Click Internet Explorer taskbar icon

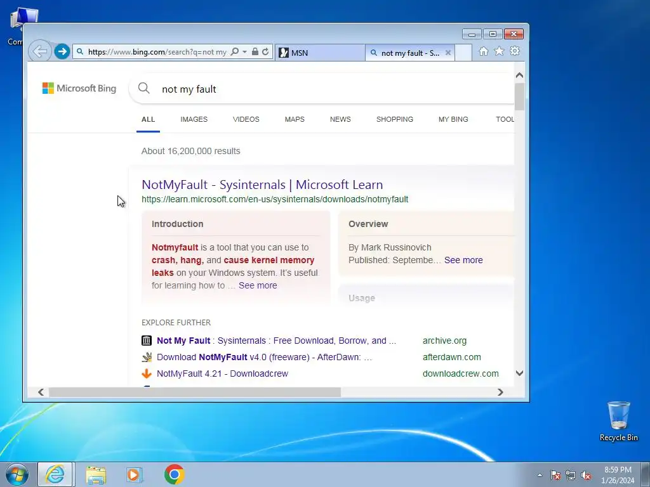click(55, 474)
